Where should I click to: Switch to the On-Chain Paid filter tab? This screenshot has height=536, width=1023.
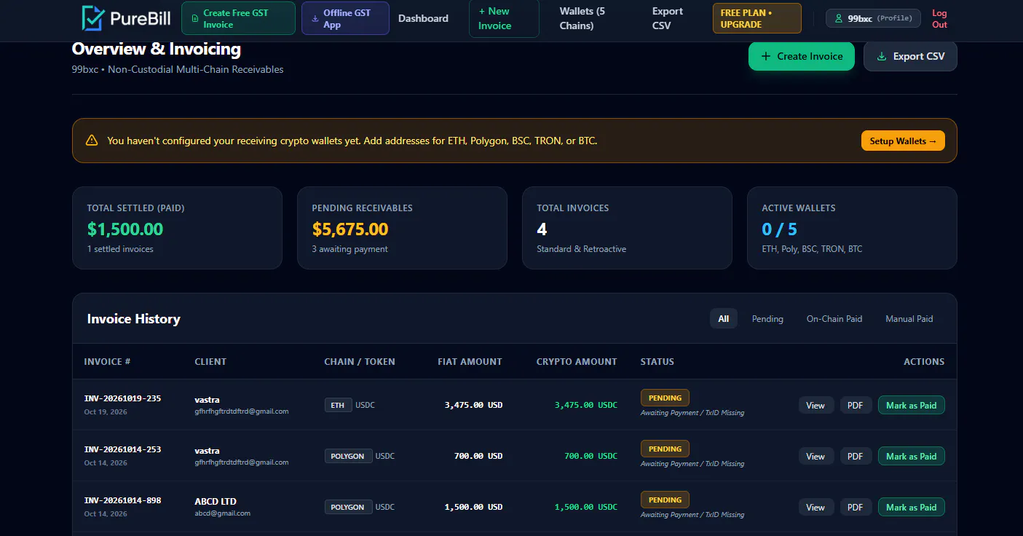pos(834,318)
